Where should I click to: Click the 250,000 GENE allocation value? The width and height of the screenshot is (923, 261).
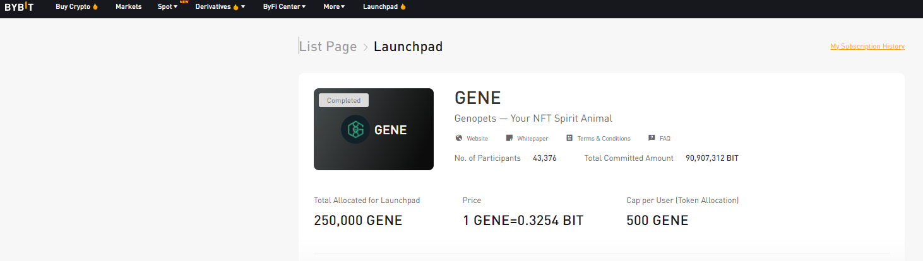[358, 221]
